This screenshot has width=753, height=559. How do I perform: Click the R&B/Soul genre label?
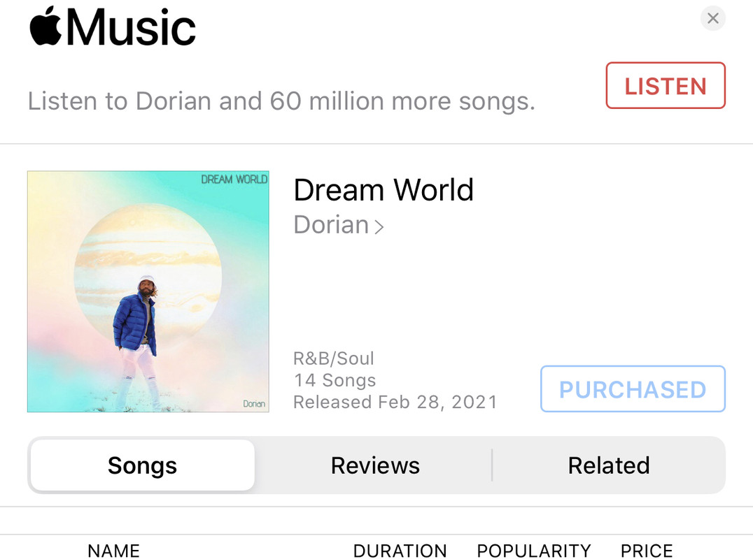point(333,358)
